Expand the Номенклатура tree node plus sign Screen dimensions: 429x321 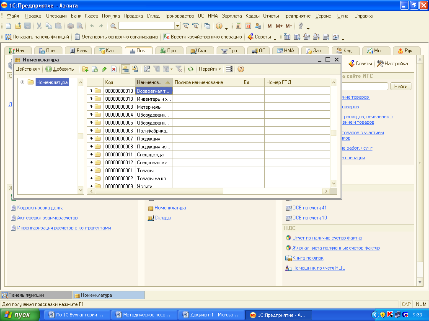[x=23, y=82]
